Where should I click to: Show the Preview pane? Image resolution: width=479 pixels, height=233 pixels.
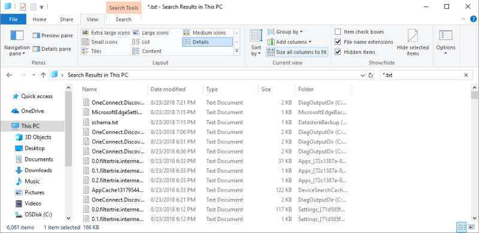pyautogui.click(x=53, y=36)
